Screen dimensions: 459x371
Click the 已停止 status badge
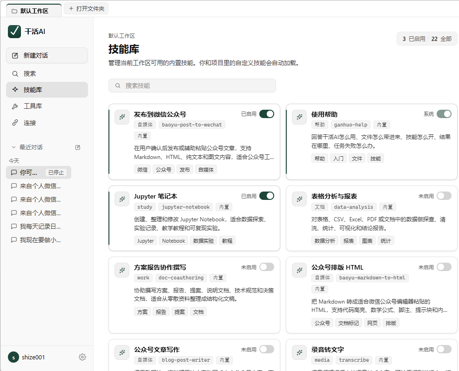click(x=56, y=172)
